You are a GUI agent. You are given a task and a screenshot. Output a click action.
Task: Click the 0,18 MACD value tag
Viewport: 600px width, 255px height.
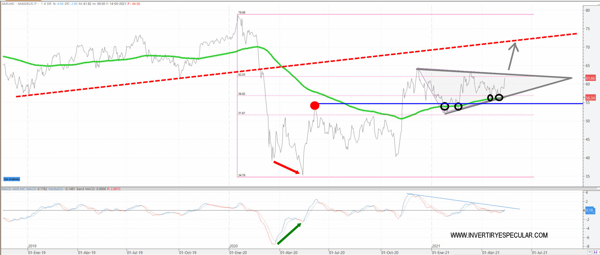(x=589, y=210)
